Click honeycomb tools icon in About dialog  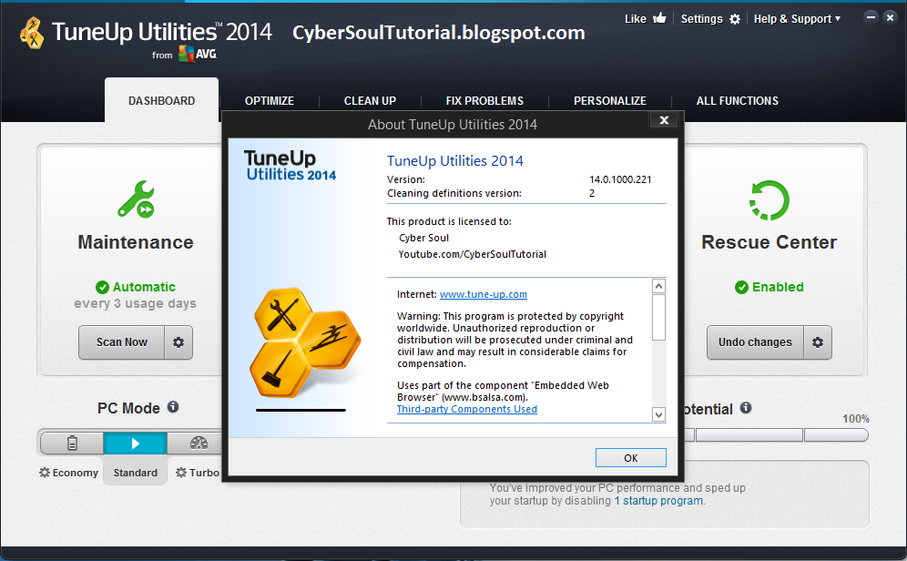coord(305,342)
